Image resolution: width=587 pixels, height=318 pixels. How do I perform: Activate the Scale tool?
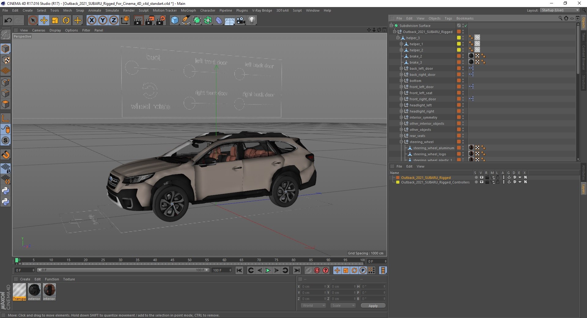(x=55, y=20)
